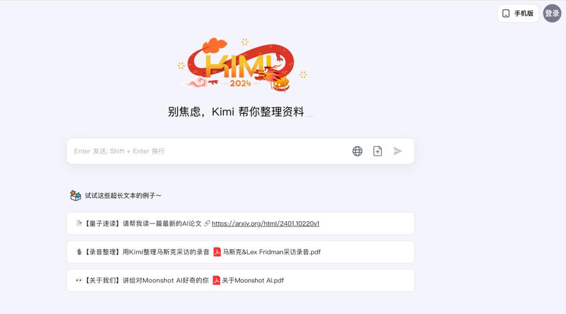Click the microphone icon before 录音整理

79,252
